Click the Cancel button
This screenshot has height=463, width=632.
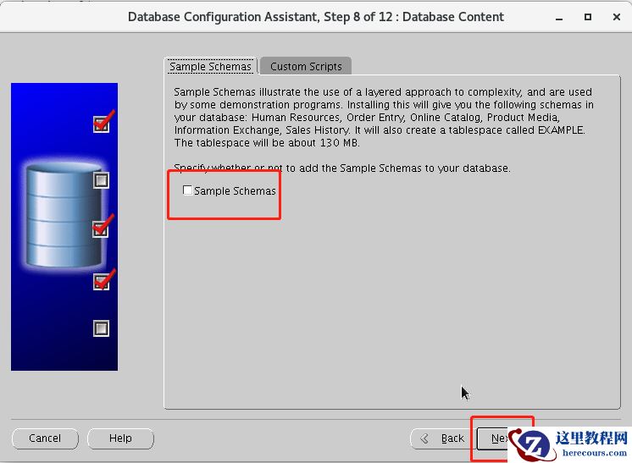[x=45, y=438]
